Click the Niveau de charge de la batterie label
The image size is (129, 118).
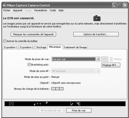point(32,89)
